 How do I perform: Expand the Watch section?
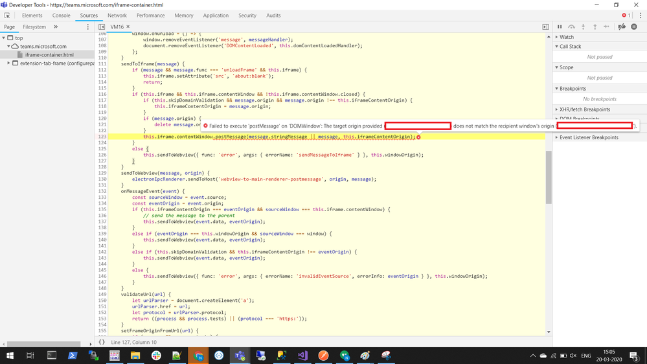point(567,37)
